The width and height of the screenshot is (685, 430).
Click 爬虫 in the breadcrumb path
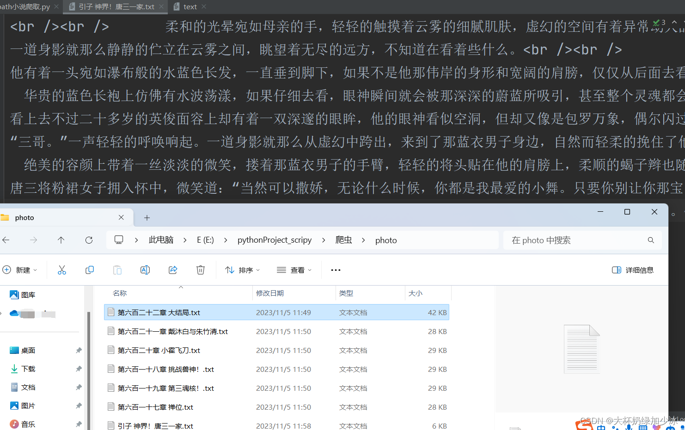click(344, 240)
